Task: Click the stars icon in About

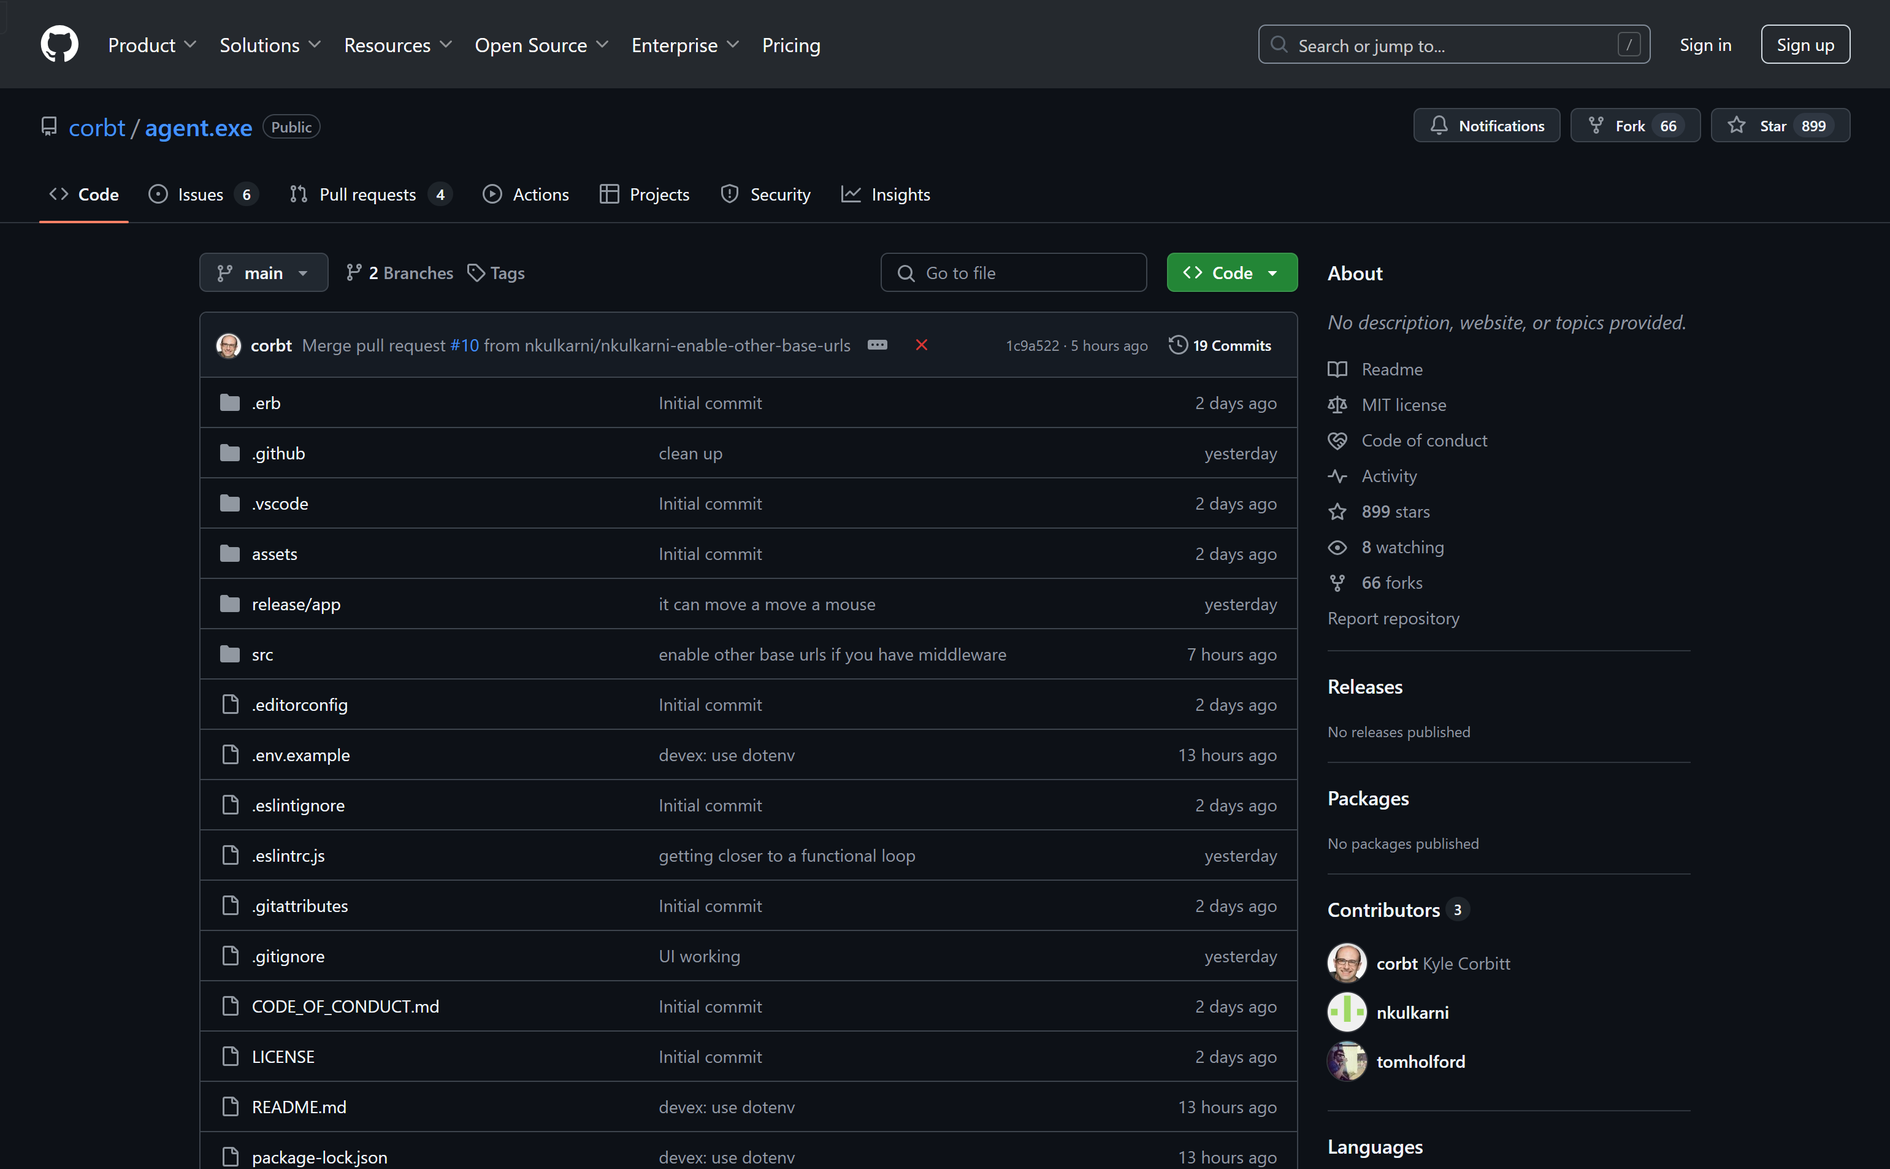Action: pyautogui.click(x=1337, y=511)
